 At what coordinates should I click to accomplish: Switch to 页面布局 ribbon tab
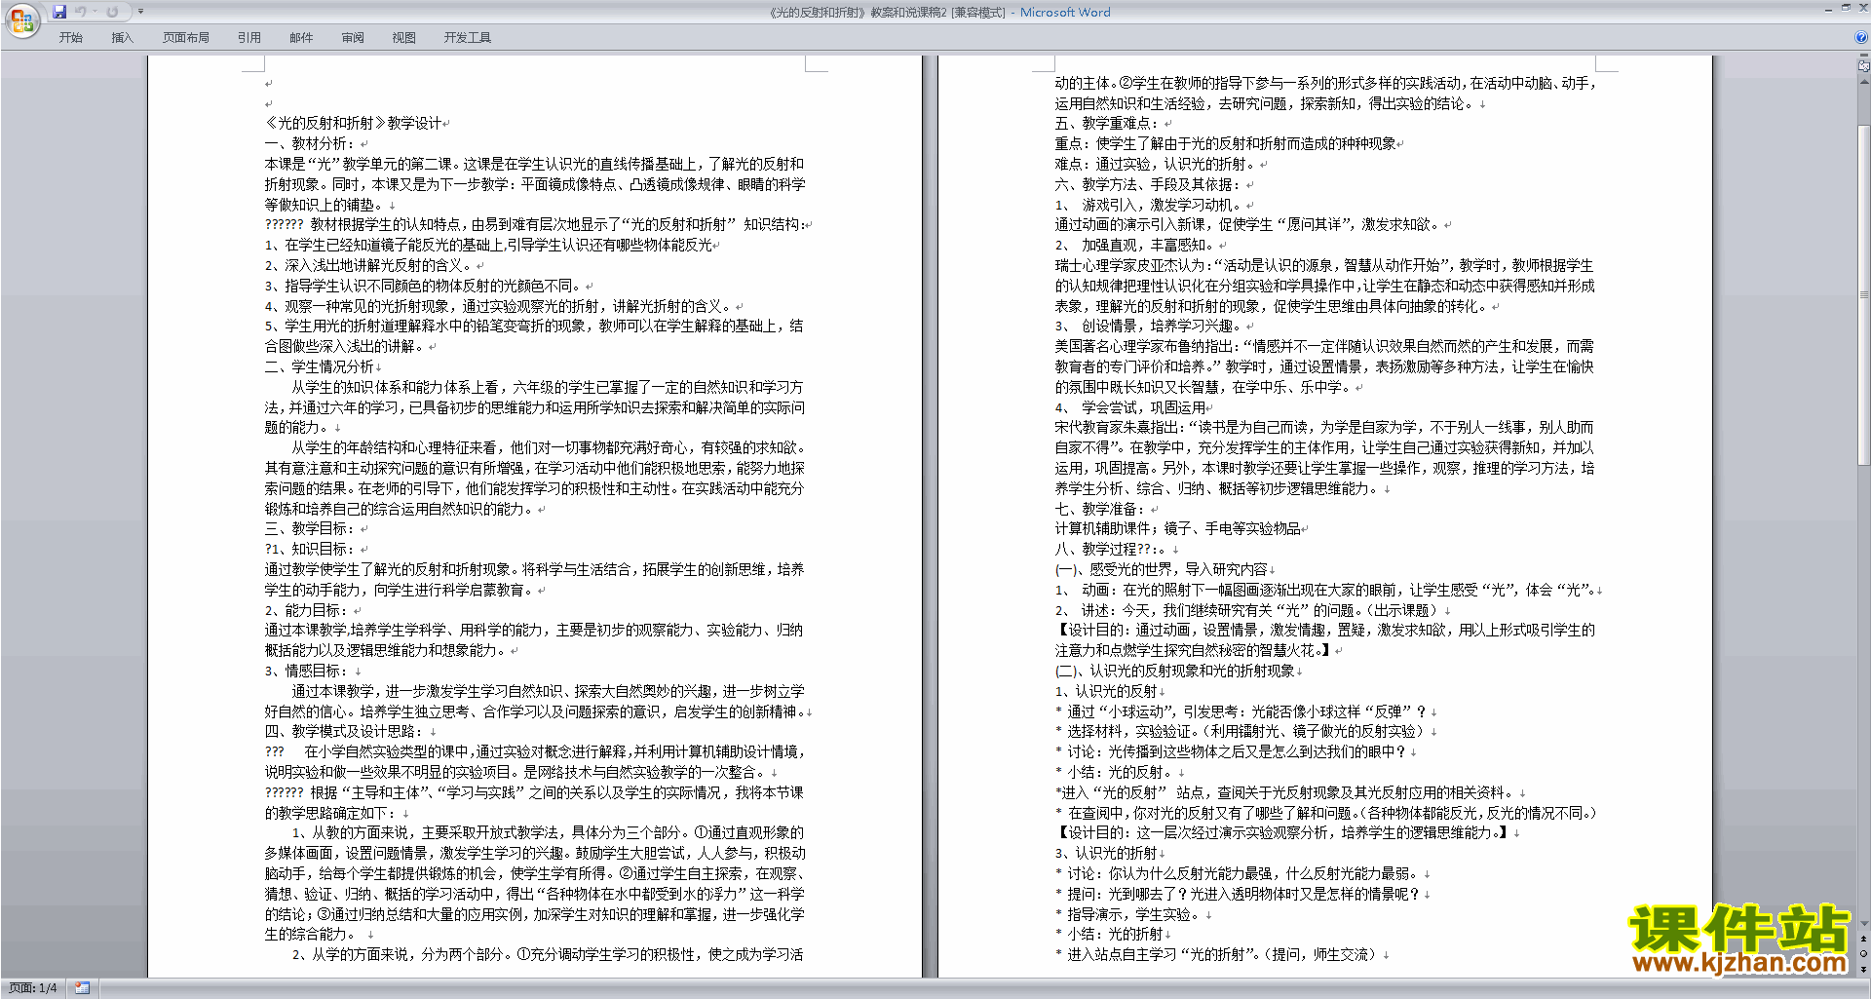click(186, 37)
